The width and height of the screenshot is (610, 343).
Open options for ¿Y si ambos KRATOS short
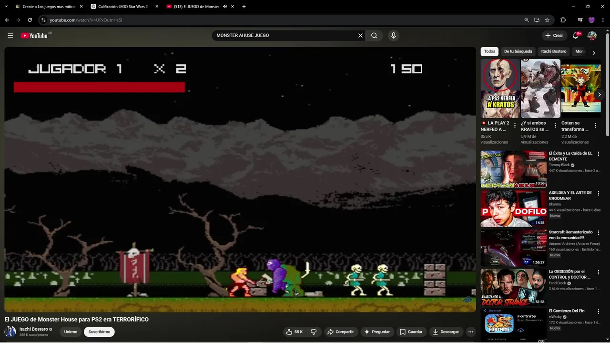(x=555, y=126)
